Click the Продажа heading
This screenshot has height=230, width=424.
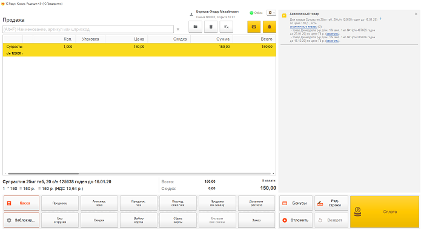[13, 20]
